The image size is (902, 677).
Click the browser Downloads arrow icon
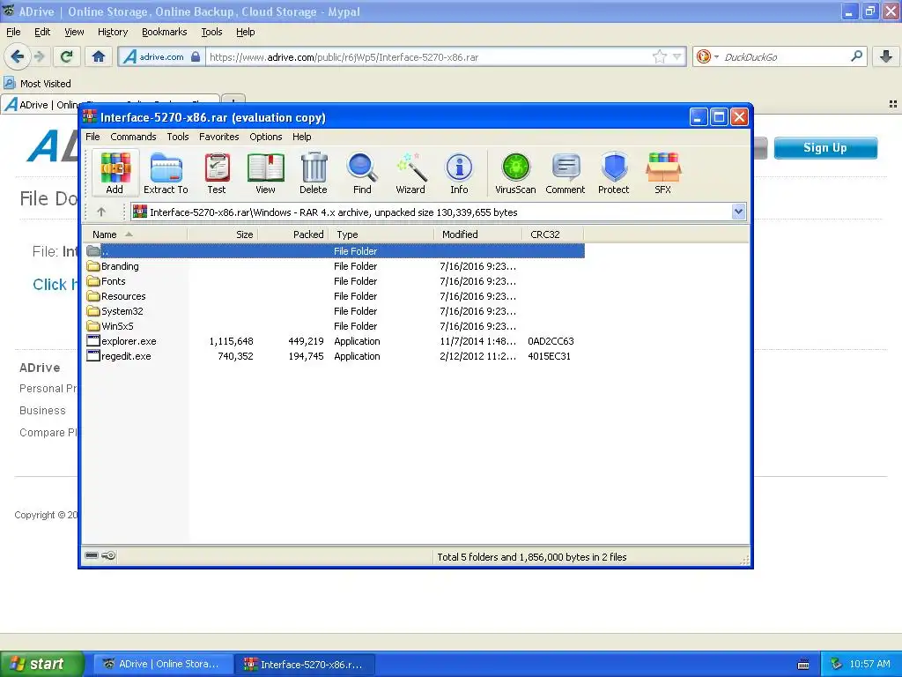[886, 56]
